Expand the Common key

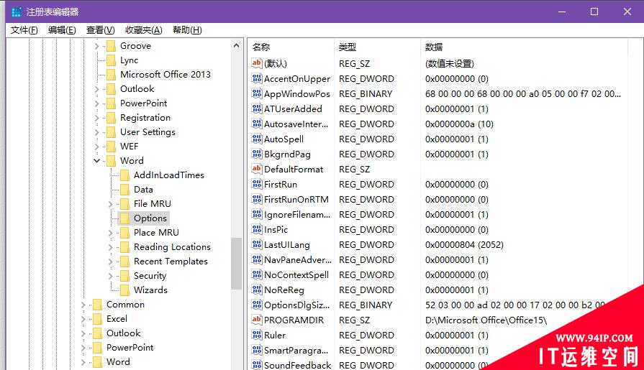click(83, 305)
